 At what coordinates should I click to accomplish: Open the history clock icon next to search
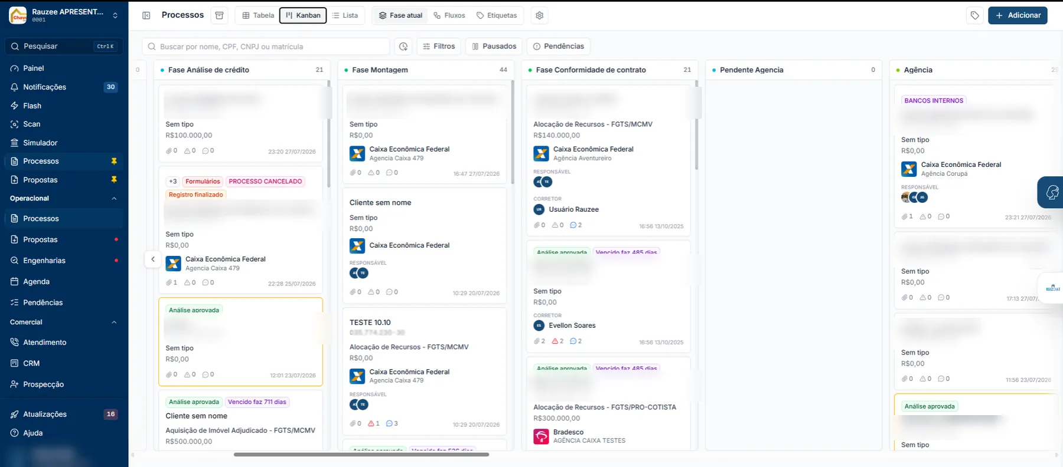pyautogui.click(x=403, y=46)
